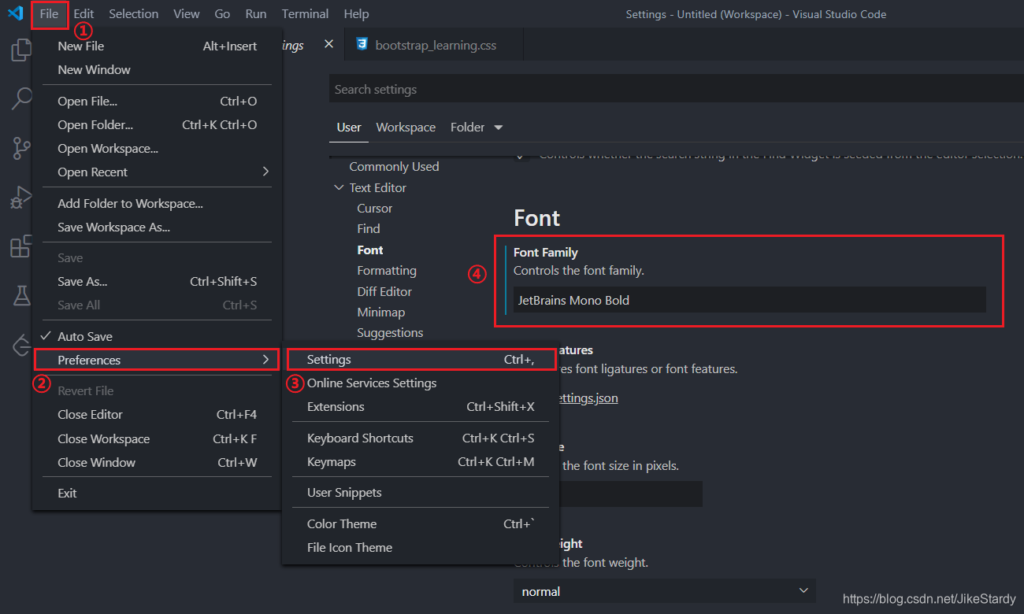
Task: Choose Exit from File menu
Action: click(x=156, y=493)
